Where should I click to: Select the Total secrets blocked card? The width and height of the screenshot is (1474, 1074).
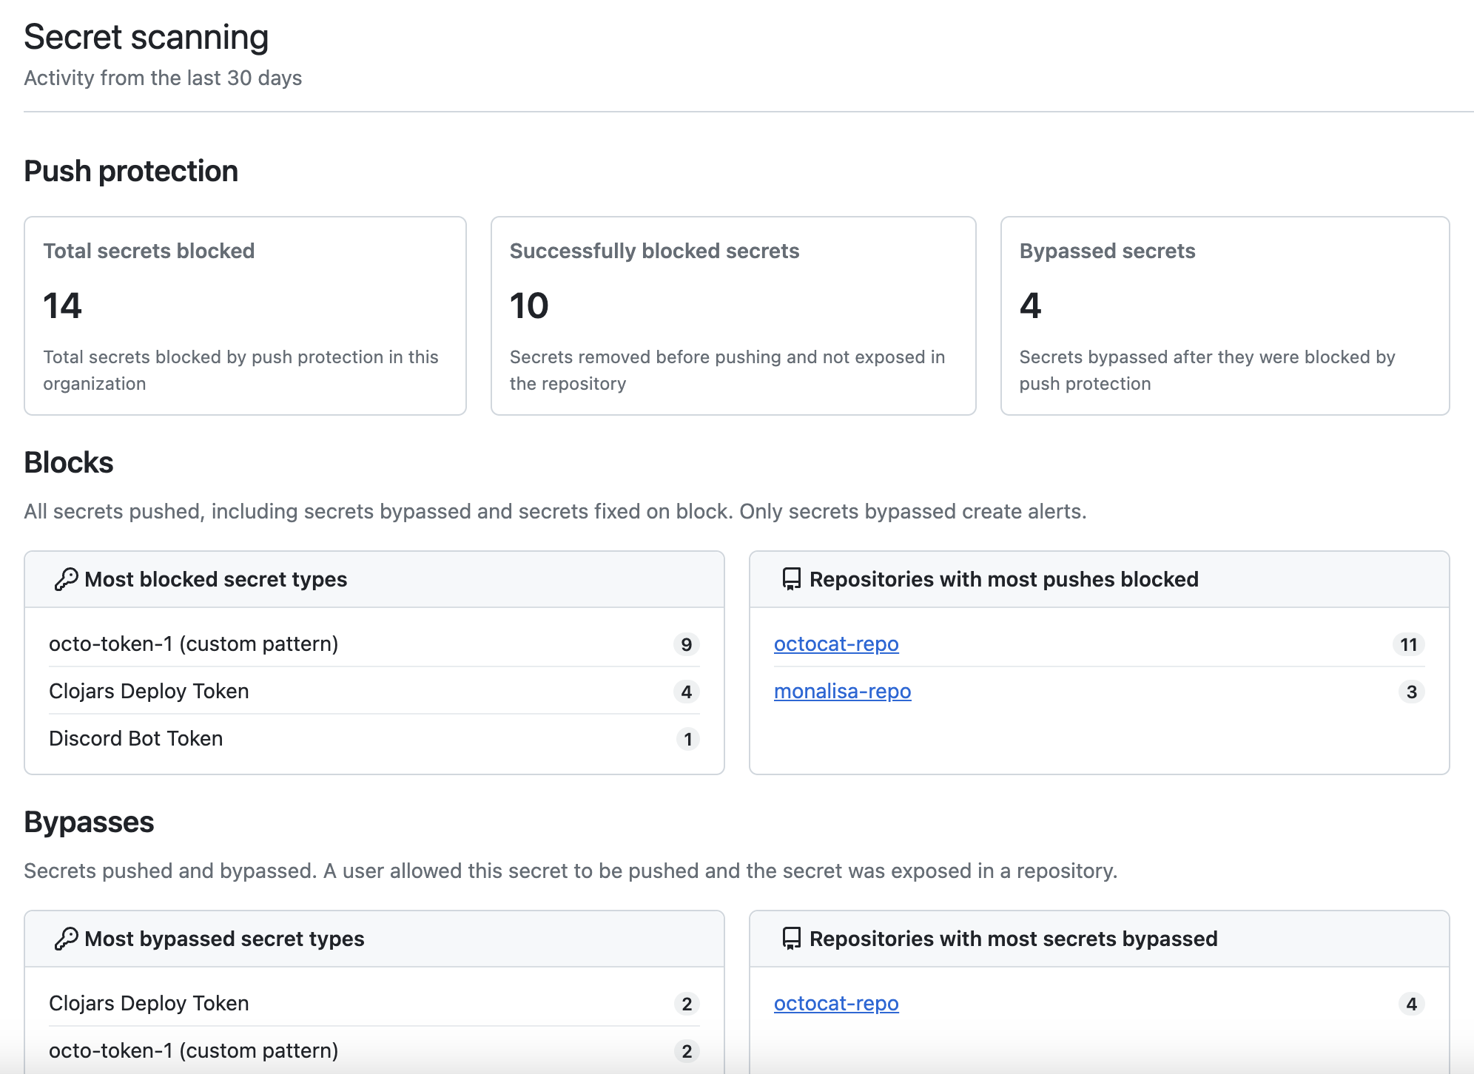click(x=245, y=316)
